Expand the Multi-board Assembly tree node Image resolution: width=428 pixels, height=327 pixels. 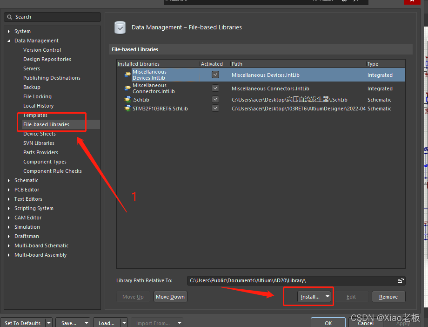9,255
